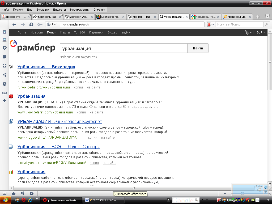Click the Yandex search magnifier icon
Image resolution: width=272 pixels, height=204 pixels.
267,24
